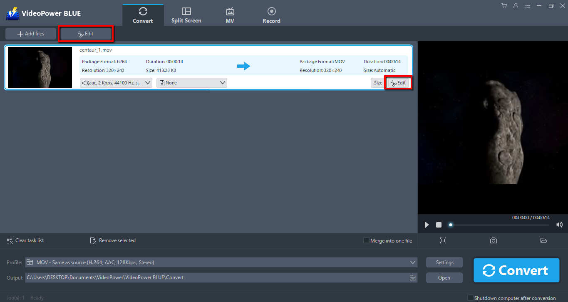Switch to the Record tab
Viewport: 568px width, 302px height.
tap(271, 14)
